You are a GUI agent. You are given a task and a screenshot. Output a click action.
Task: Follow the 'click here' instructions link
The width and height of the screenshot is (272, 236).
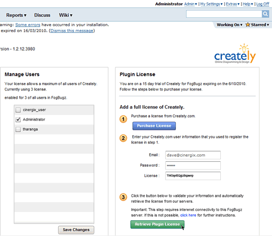click(x=188, y=215)
